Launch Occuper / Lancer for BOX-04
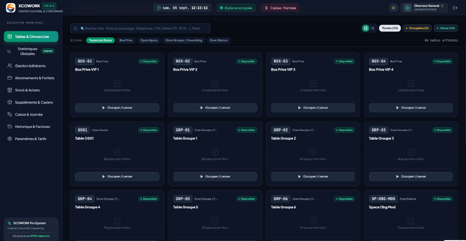 pos(411,108)
